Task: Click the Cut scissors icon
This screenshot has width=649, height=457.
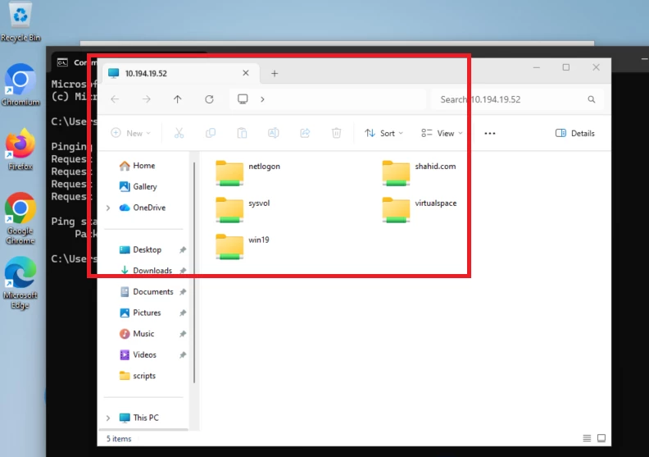Action: [x=179, y=133]
